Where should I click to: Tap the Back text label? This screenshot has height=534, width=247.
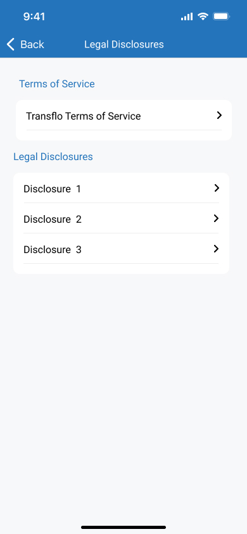click(32, 44)
